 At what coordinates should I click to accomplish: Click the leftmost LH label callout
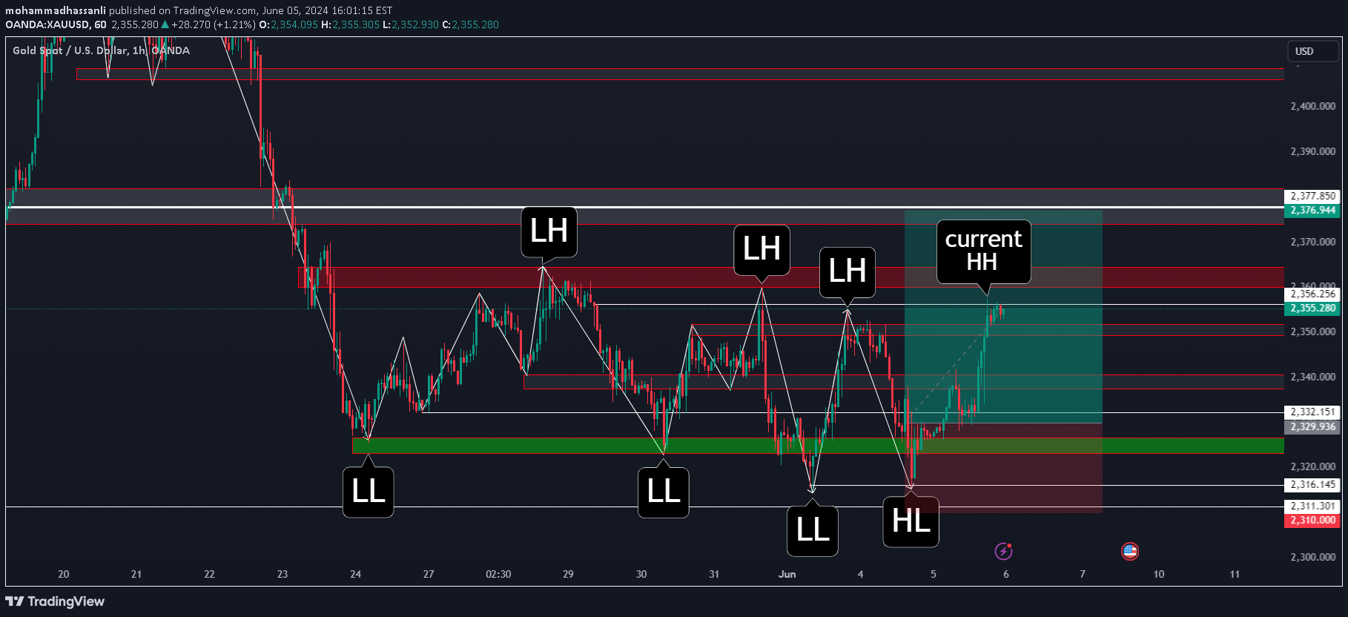coord(549,231)
